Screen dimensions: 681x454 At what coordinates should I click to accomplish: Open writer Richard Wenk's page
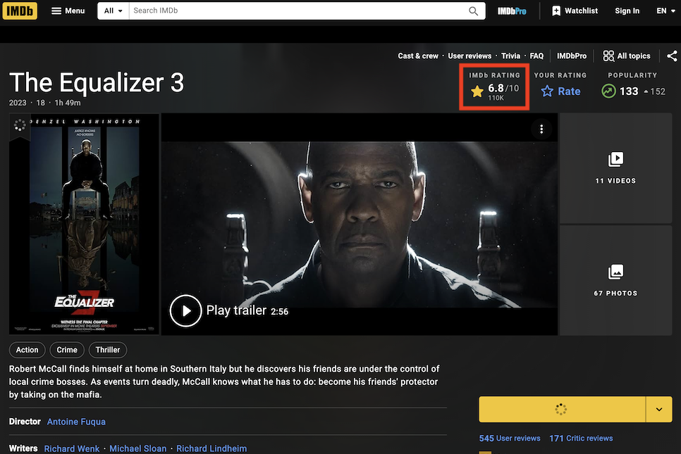point(72,448)
